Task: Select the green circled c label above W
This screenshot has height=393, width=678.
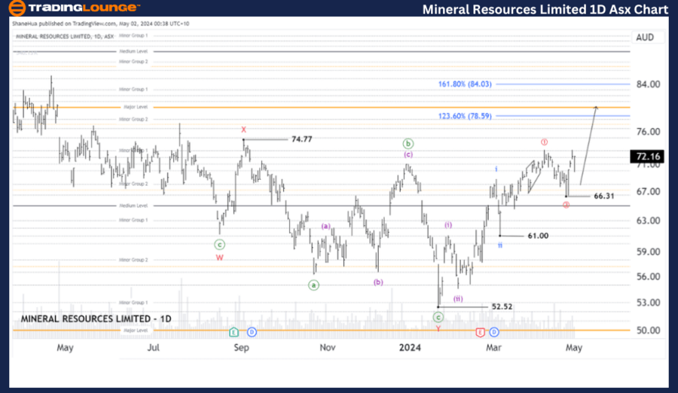Action: 220,245
